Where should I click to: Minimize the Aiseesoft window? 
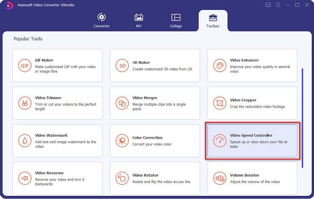click(288, 5)
